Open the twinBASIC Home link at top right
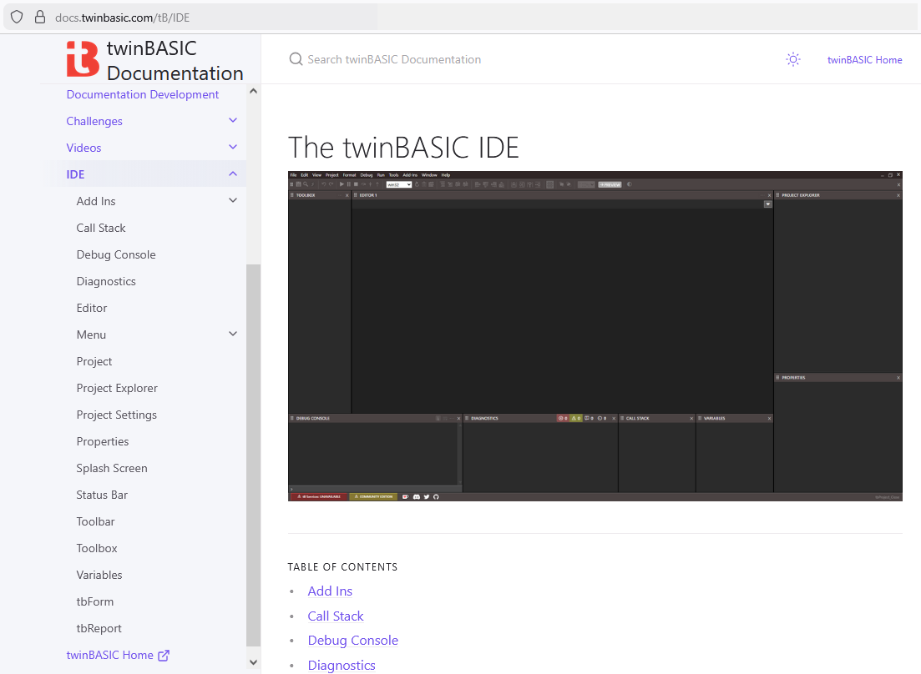 click(x=864, y=59)
